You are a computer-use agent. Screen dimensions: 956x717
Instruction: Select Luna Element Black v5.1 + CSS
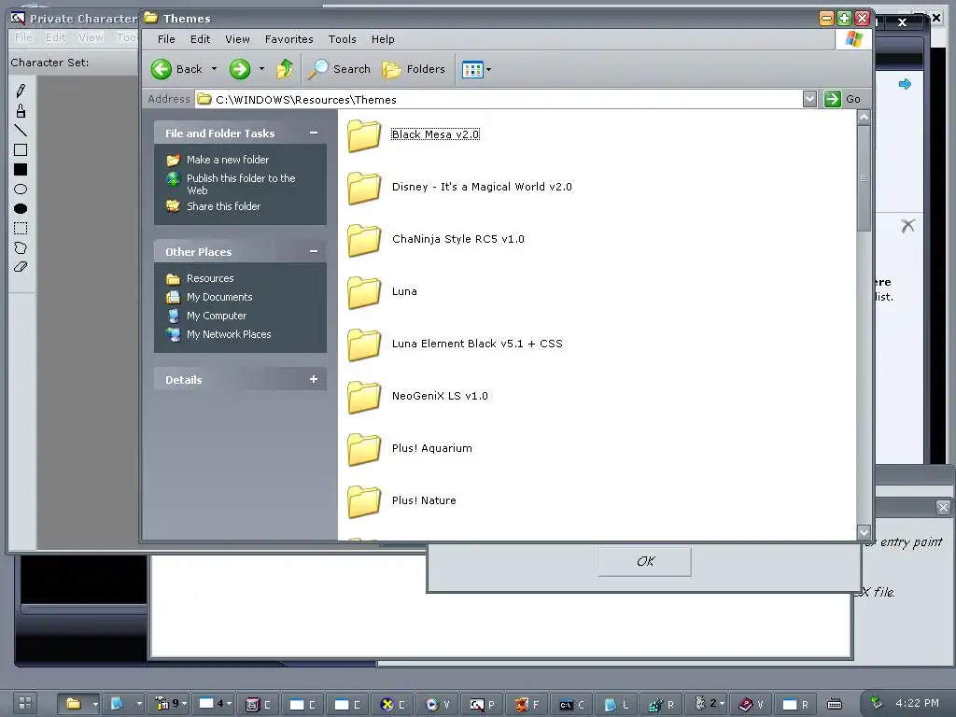pos(477,344)
